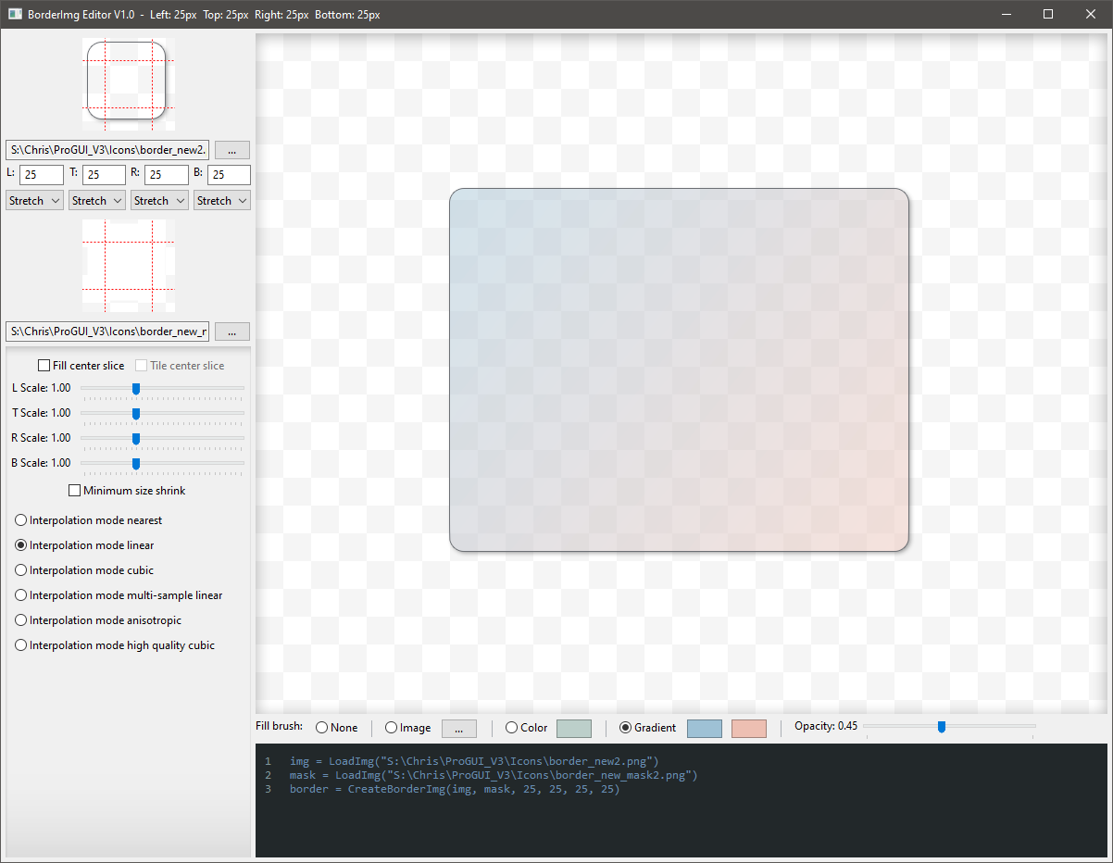This screenshot has height=863, width=1113.
Task: Click the 'Fill brush:' label
Action: 279,726
